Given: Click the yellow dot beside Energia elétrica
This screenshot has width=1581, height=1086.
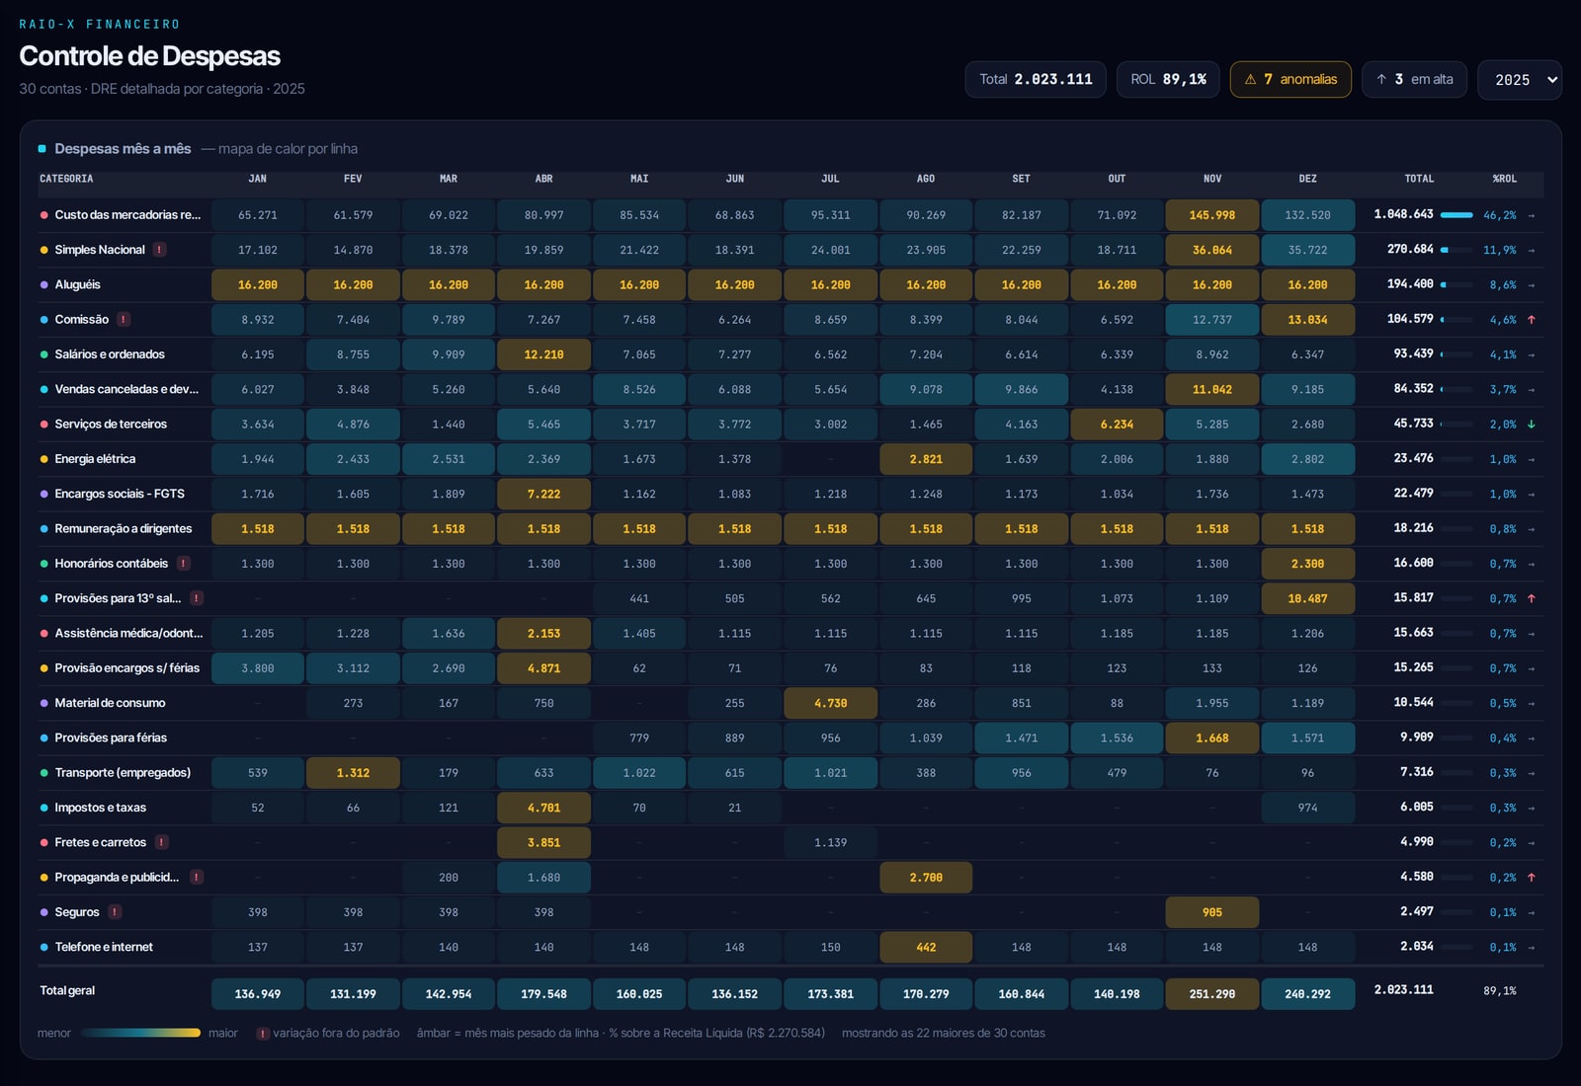Looking at the screenshot, I should 43,459.
